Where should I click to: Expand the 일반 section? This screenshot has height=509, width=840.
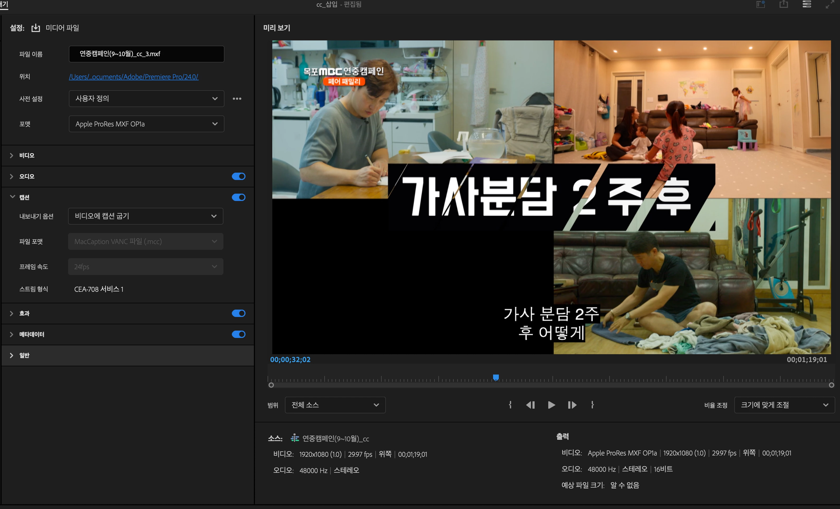coord(12,355)
